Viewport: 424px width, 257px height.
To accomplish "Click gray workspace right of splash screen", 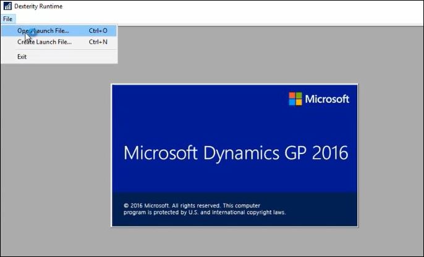I will (389, 154).
